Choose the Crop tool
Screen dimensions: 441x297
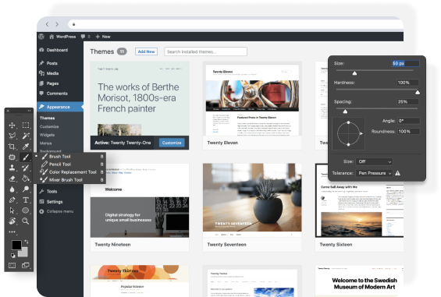(x=12, y=147)
